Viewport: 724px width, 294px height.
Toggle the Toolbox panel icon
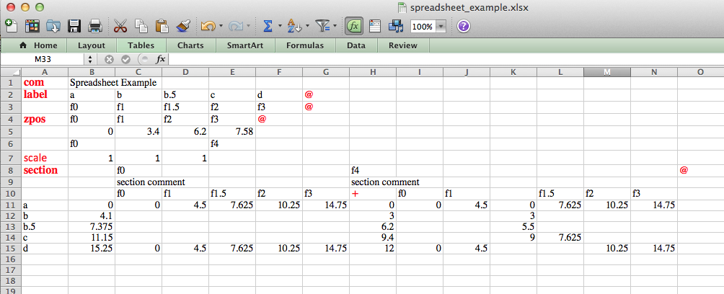tap(375, 26)
